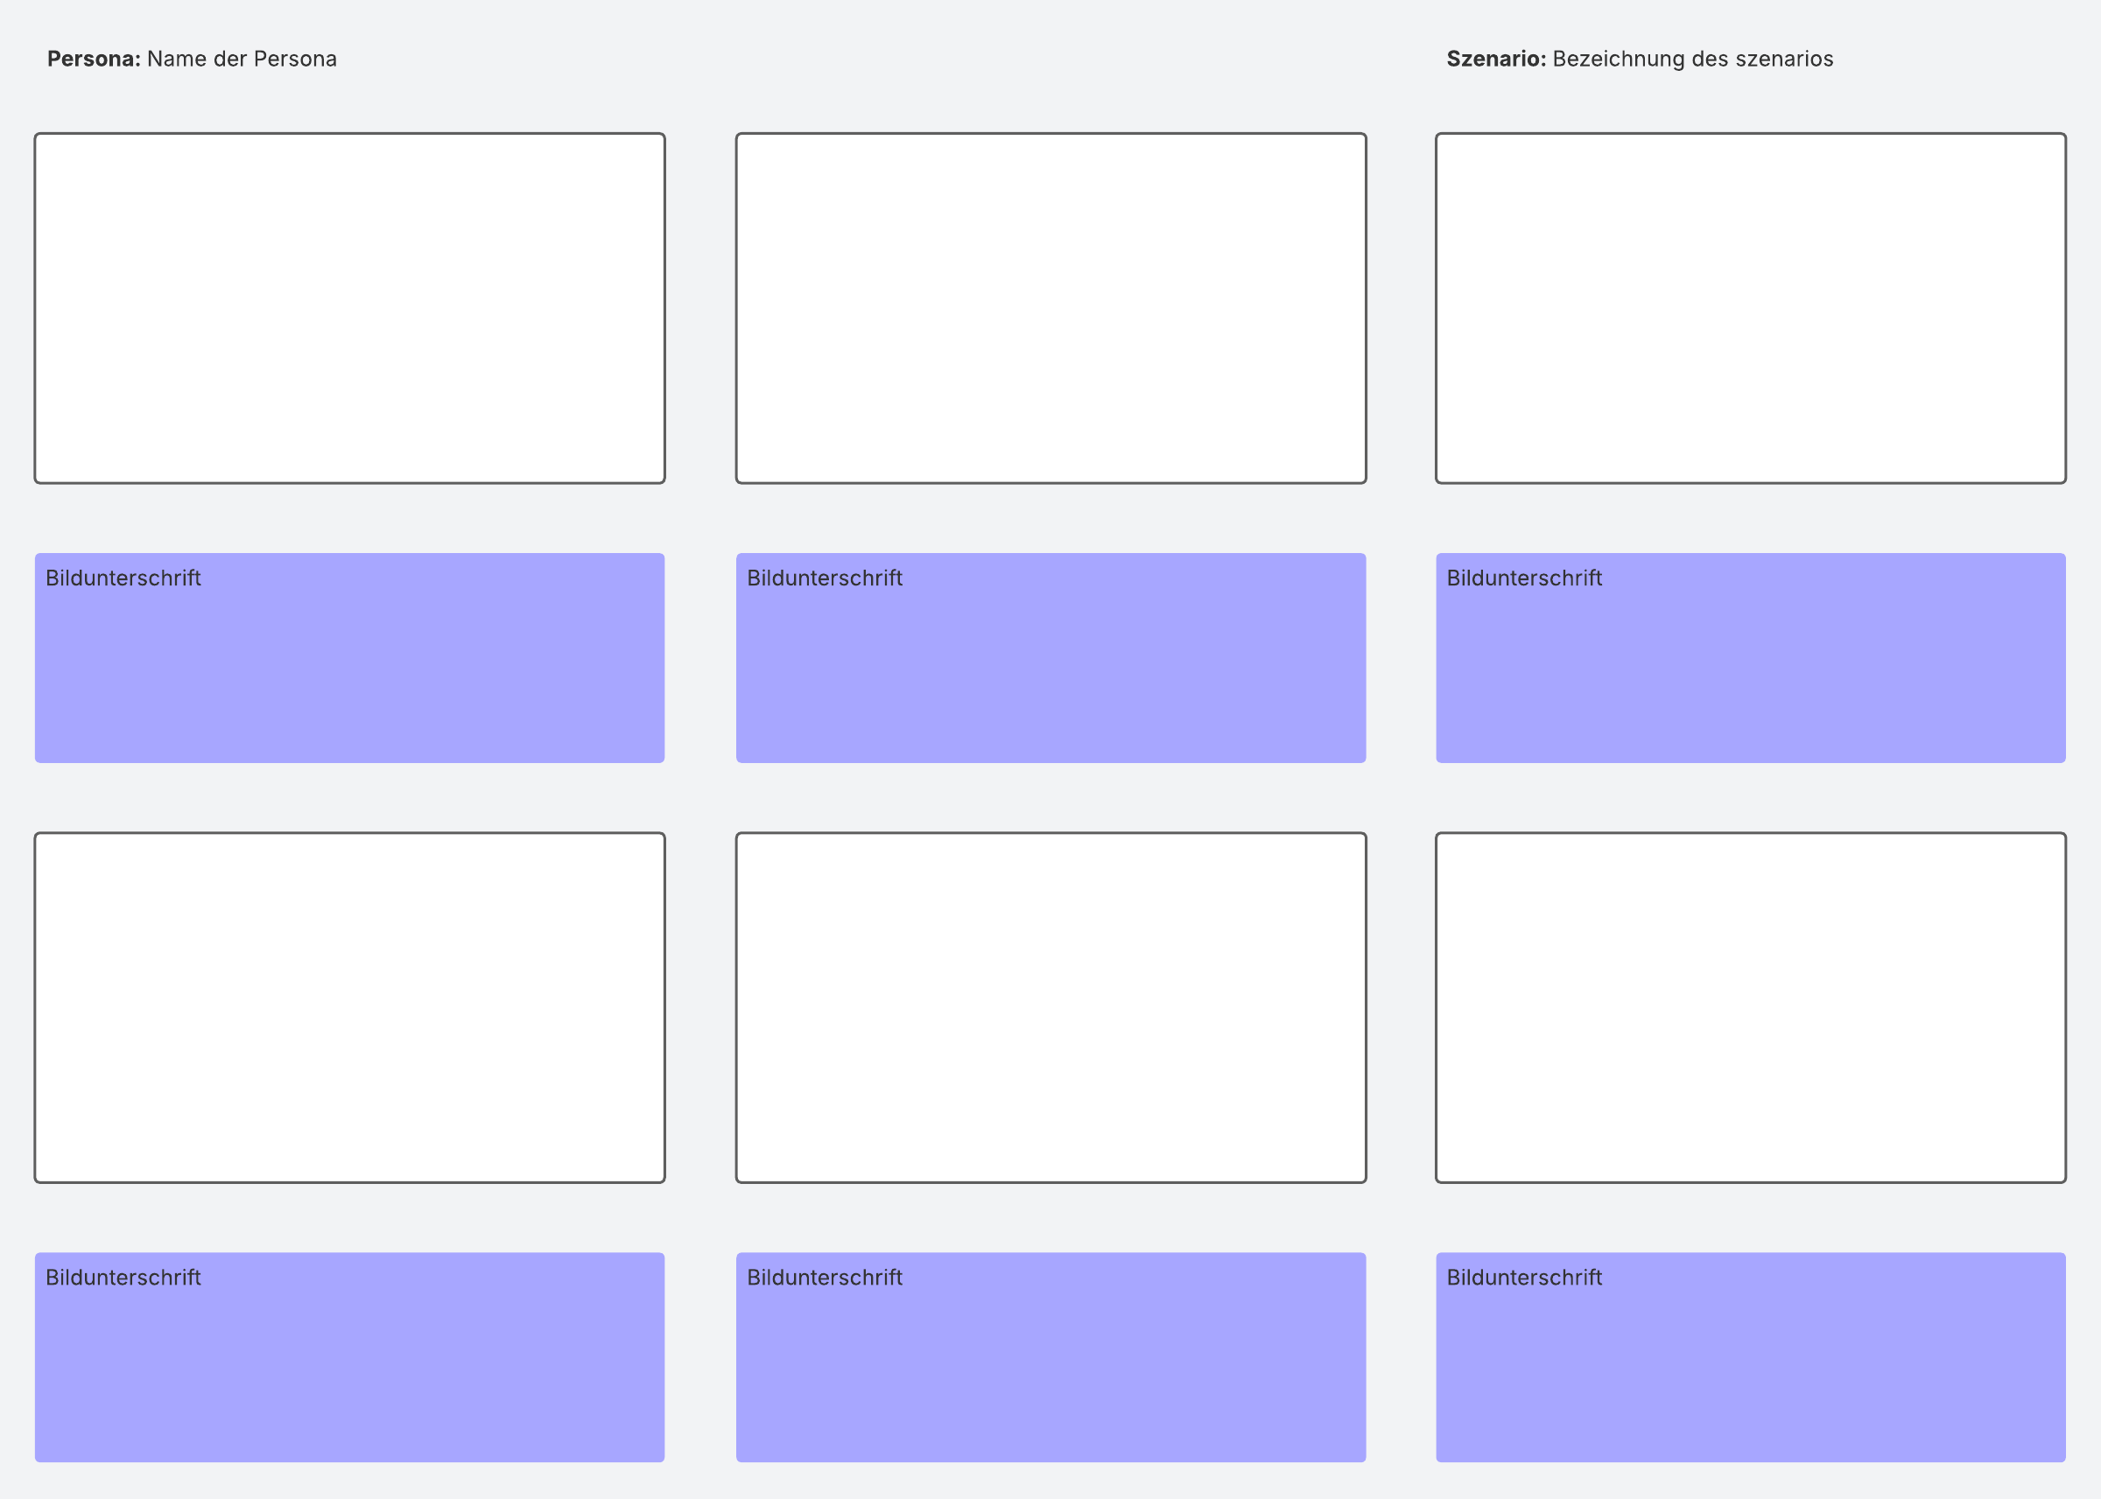
Task: Select the top-left white storyboard frame
Action: 349,308
